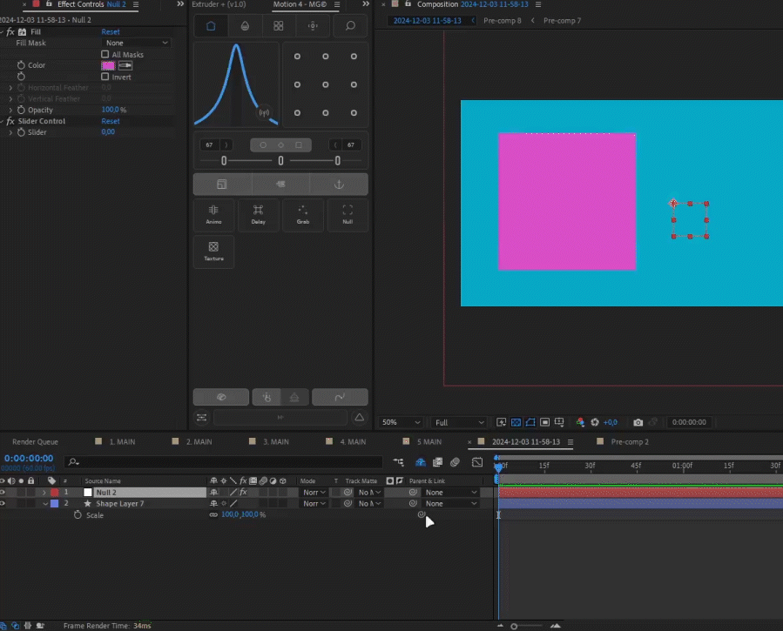Click the eye button at Motion 4 bottom
Viewport: 783px width, 631px height.
(x=221, y=397)
